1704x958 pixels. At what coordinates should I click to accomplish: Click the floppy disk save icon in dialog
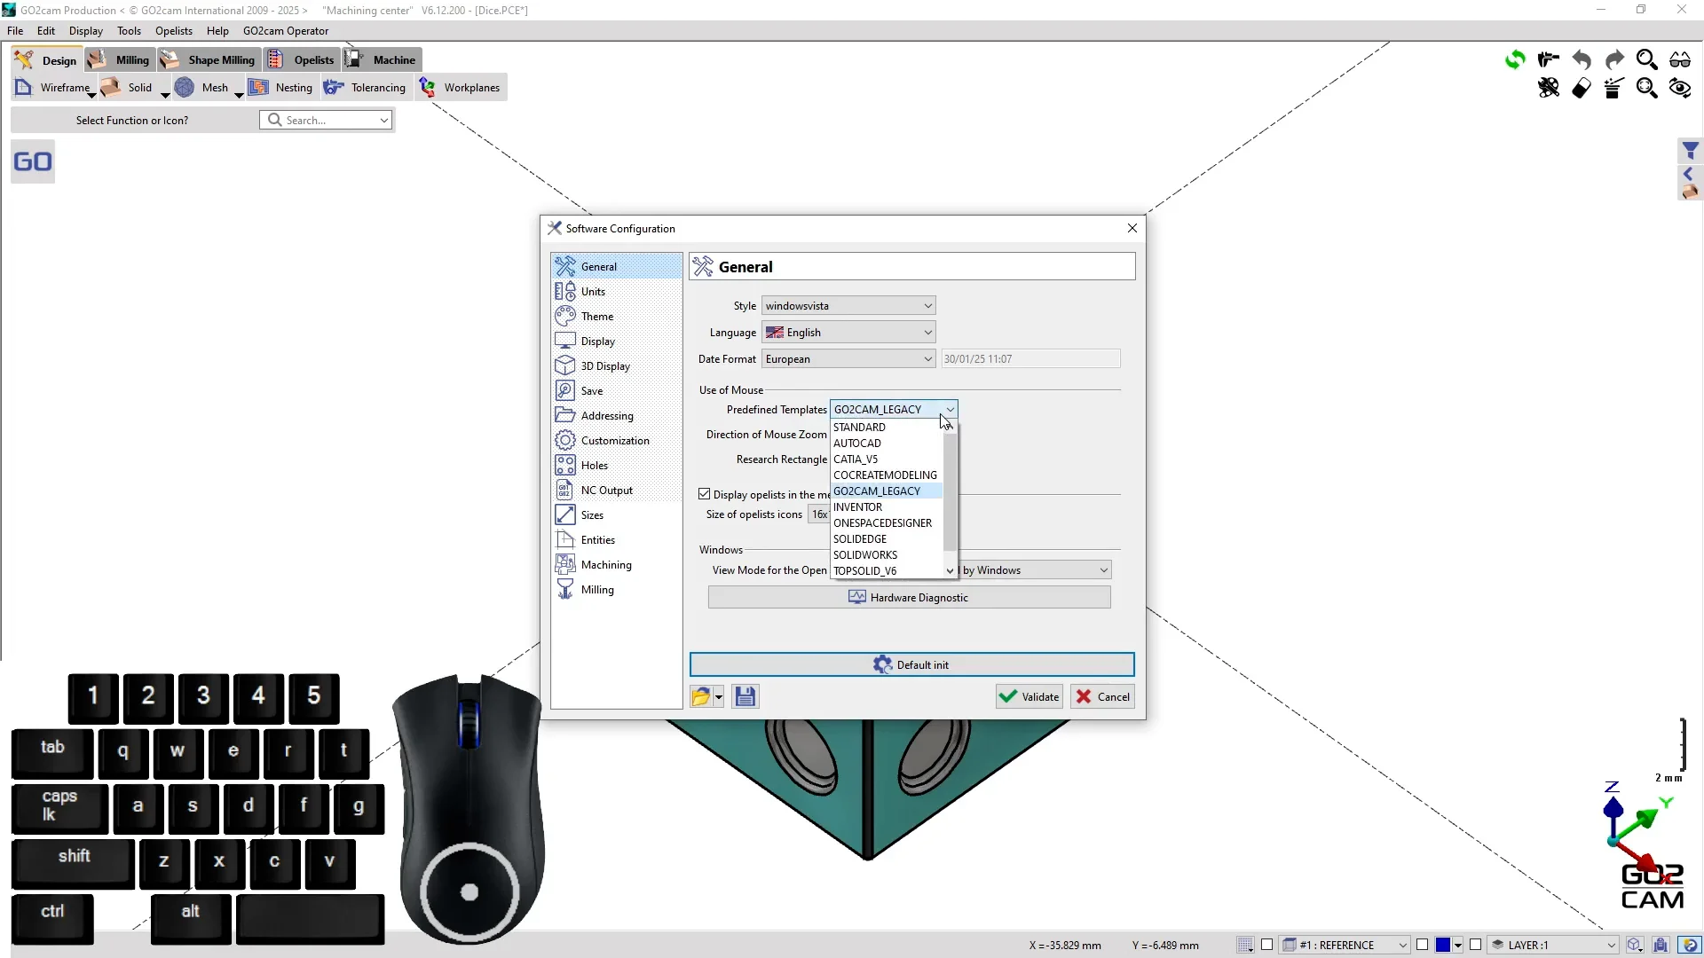click(x=745, y=696)
